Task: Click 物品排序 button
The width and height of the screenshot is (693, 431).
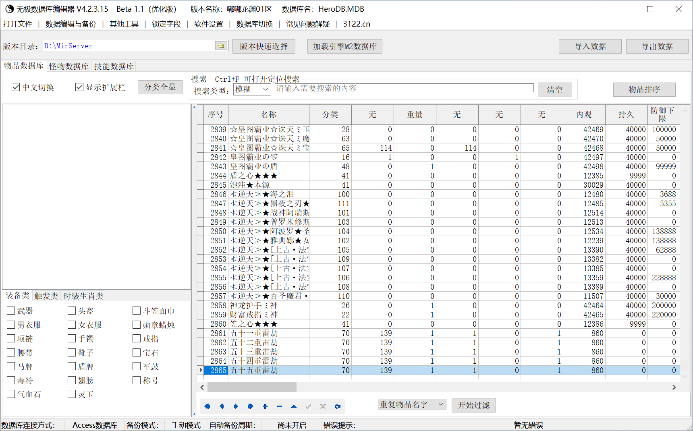Action: (644, 89)
